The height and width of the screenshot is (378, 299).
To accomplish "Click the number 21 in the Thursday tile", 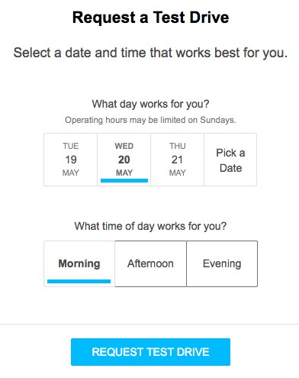I will coord(177,160).
